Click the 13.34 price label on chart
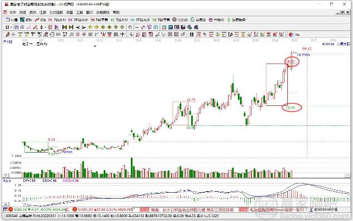 (x=290, y=108)
